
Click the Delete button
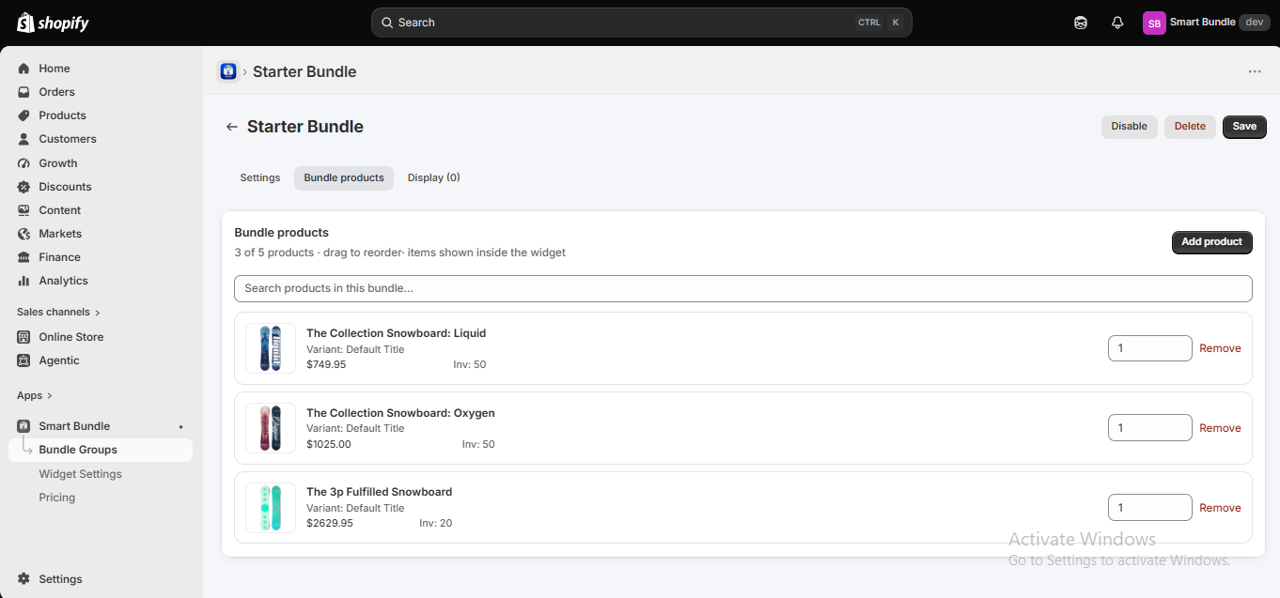point(1190,127)
